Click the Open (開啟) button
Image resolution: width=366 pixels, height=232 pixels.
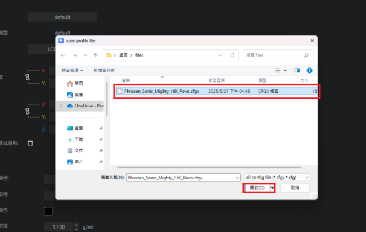pyautogui.click(x=256, y=188)
